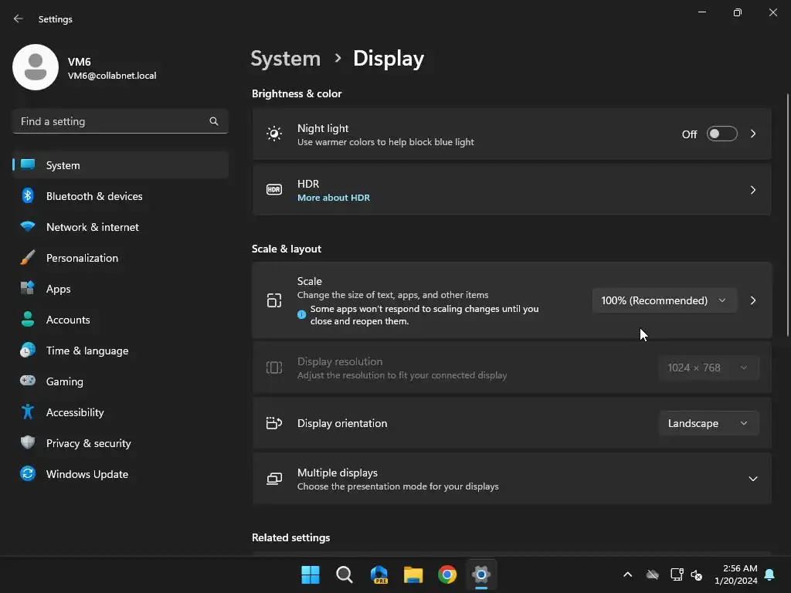Launch Google Chrome from the taskbar
Image resolution: width=791 pixels, height=593 pixels.
447,574
